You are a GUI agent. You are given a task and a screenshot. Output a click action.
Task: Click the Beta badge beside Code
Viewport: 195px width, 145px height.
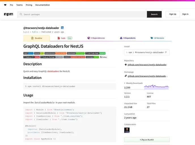70,38
